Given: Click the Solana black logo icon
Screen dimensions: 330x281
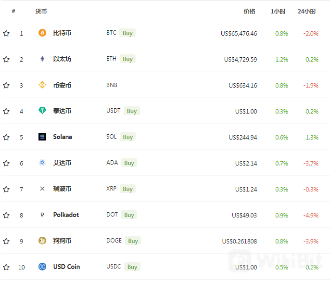Looking at the screenshot, I should tap(42, 137).
